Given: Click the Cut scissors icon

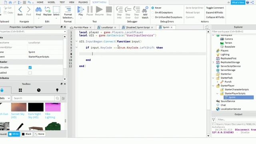Looking at the screenshot, I should click(x=6, y=8).
